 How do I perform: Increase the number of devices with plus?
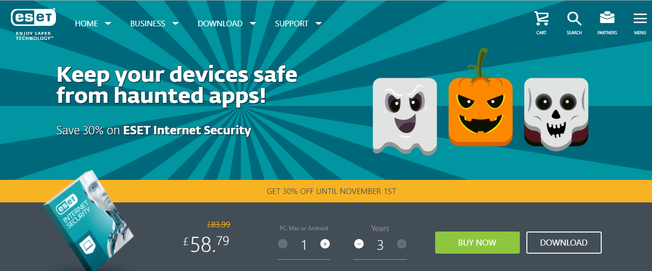pyautogui.click(x=325, y=244)
